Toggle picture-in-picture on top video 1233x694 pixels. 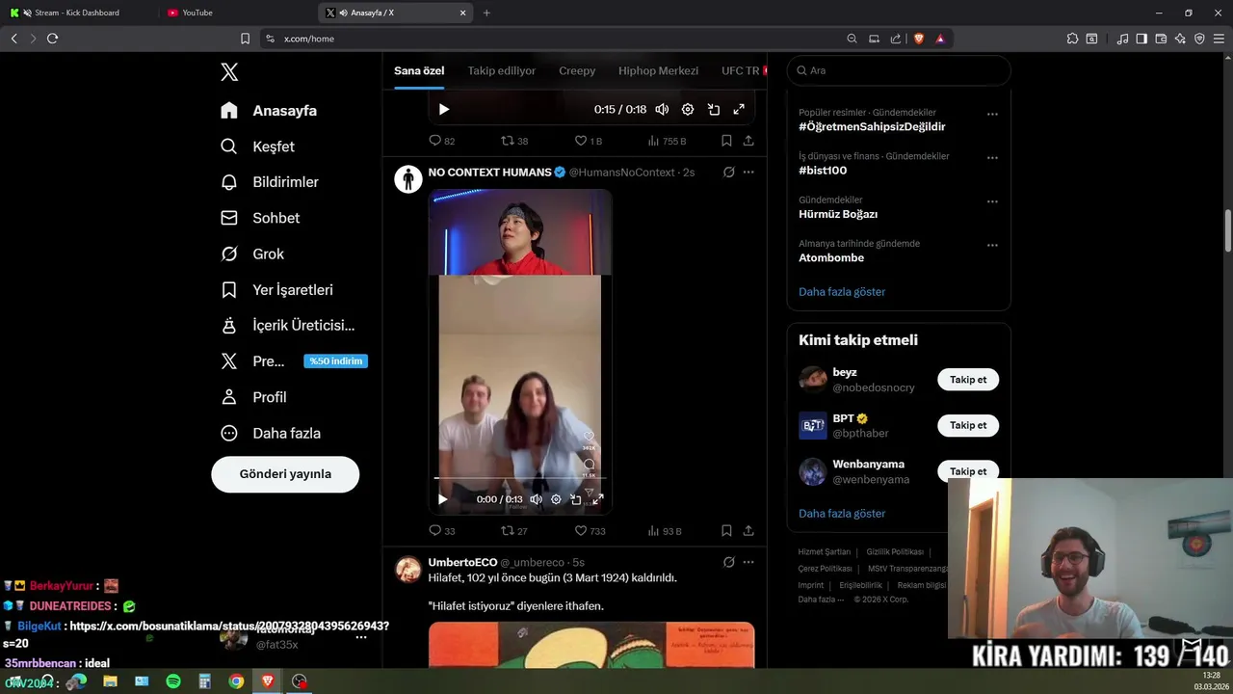pyautogui.click(x=714, y=109)
